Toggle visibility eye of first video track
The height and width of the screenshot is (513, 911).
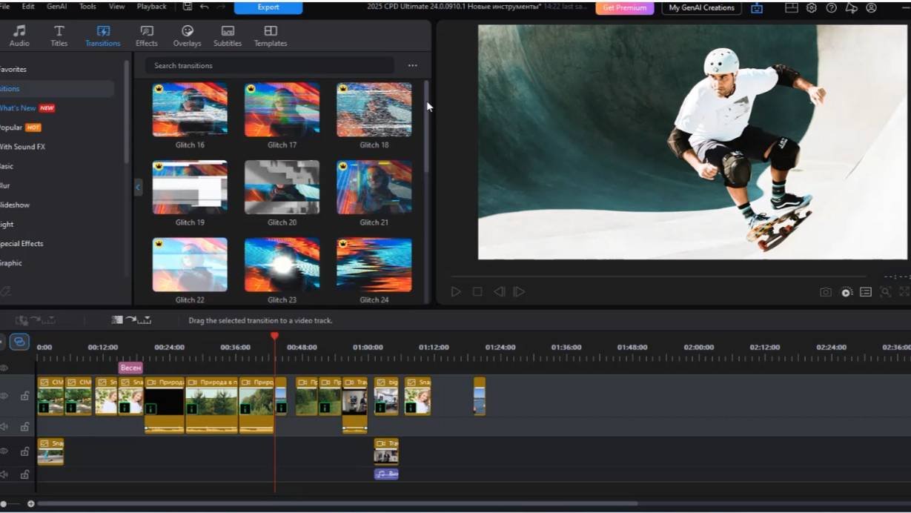(4, 396)
